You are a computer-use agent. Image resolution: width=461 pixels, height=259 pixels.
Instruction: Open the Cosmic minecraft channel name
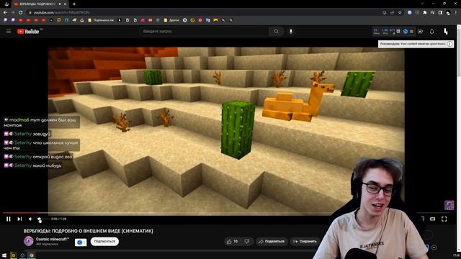coord(52,239)
